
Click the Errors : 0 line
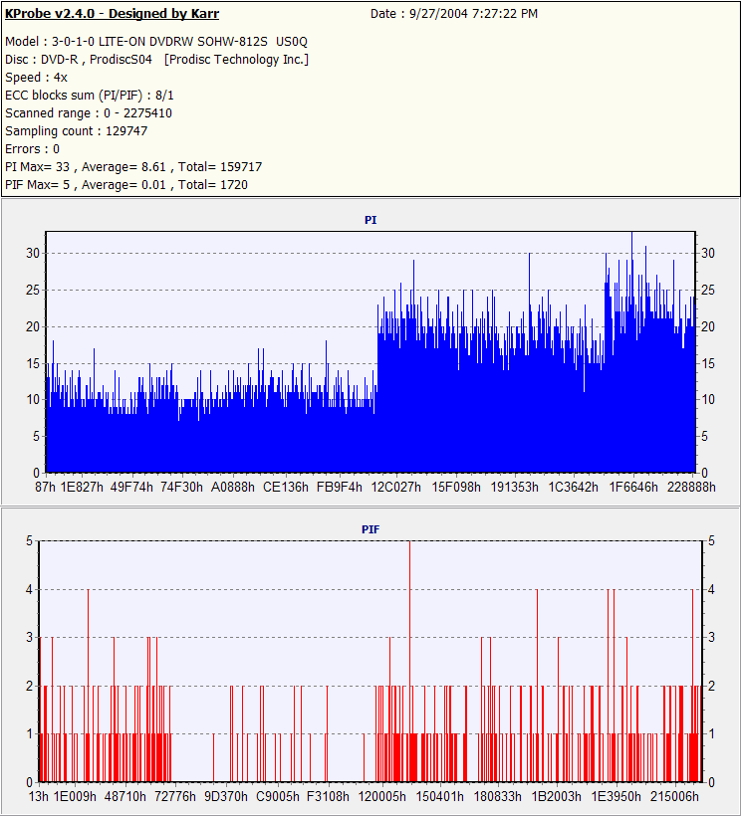(32, 149)
